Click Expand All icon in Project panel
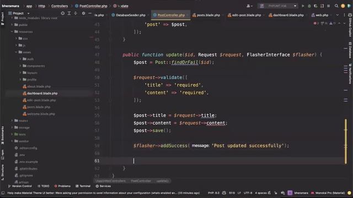 69,13
